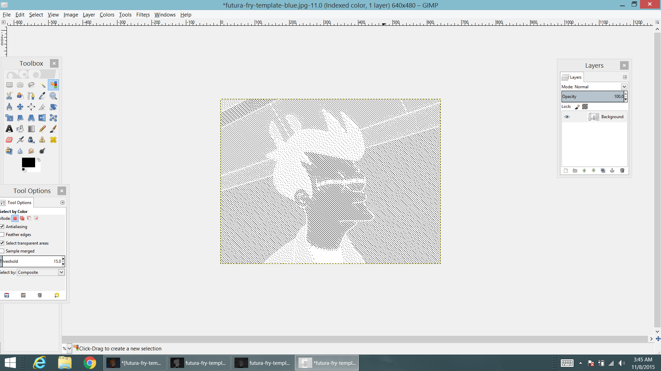Create a new layer in Layers panel
The height and width of the screenshot is (371, 661).
coord(566,171)
